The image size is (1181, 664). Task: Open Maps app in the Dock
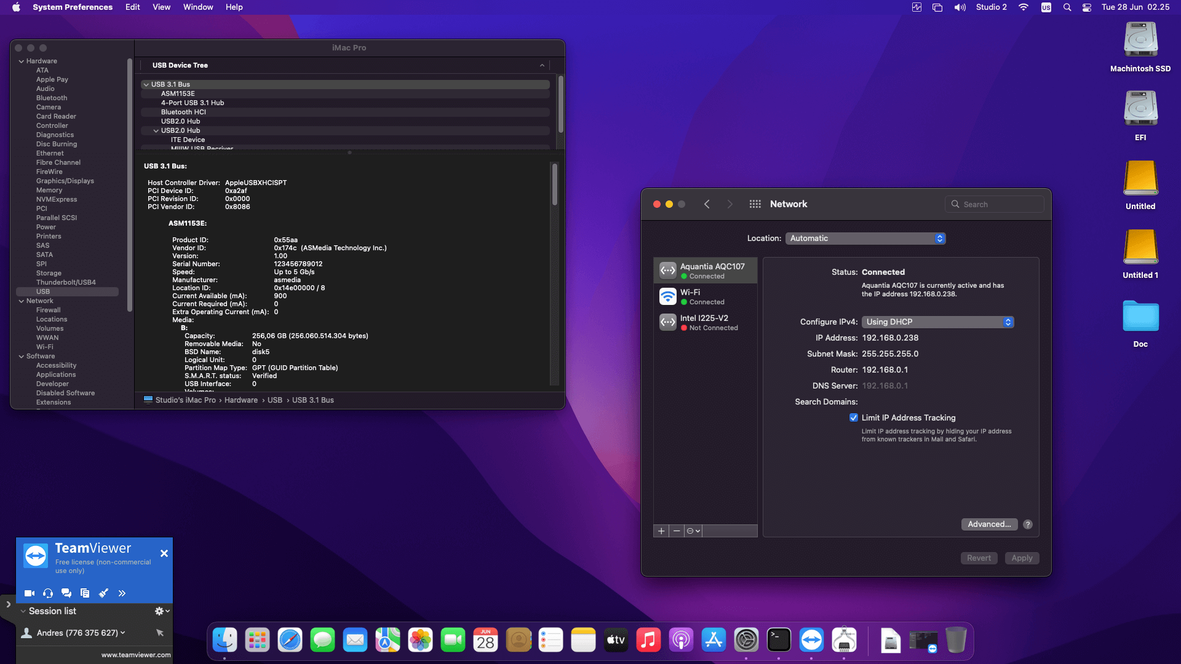pyautogui.click(x=388, y=641)
